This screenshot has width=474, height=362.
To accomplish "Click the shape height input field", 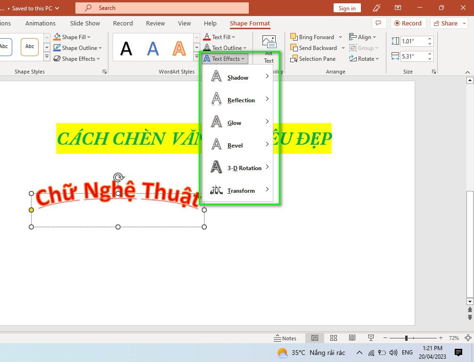I will 414,41.
